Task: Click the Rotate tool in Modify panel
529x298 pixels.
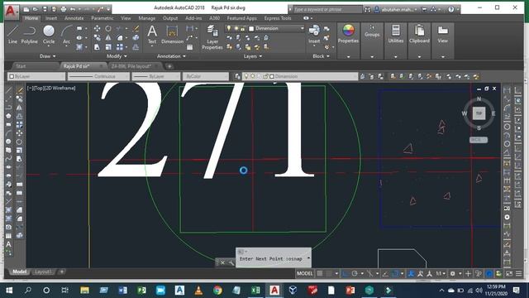Action: pos(108,28)
